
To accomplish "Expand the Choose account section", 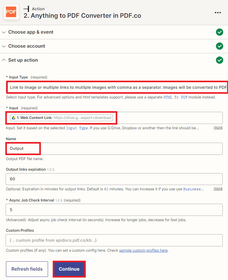I will (x=4, y=46).
